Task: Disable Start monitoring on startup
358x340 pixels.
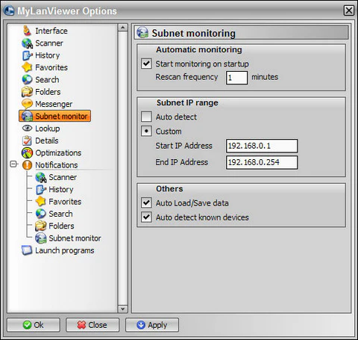Action: click(146, 64)
